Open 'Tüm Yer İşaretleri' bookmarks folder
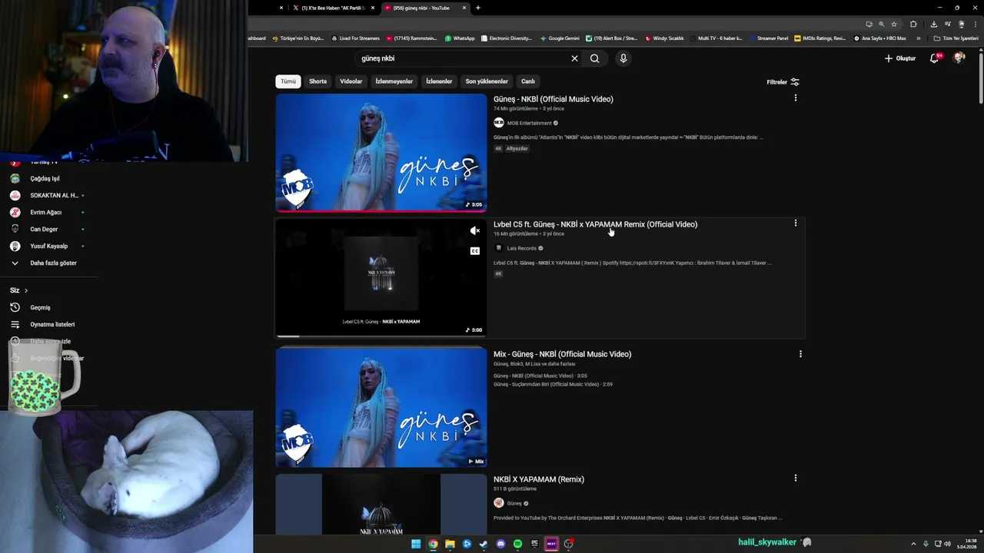984x553 pixels. tap(956, 38)
